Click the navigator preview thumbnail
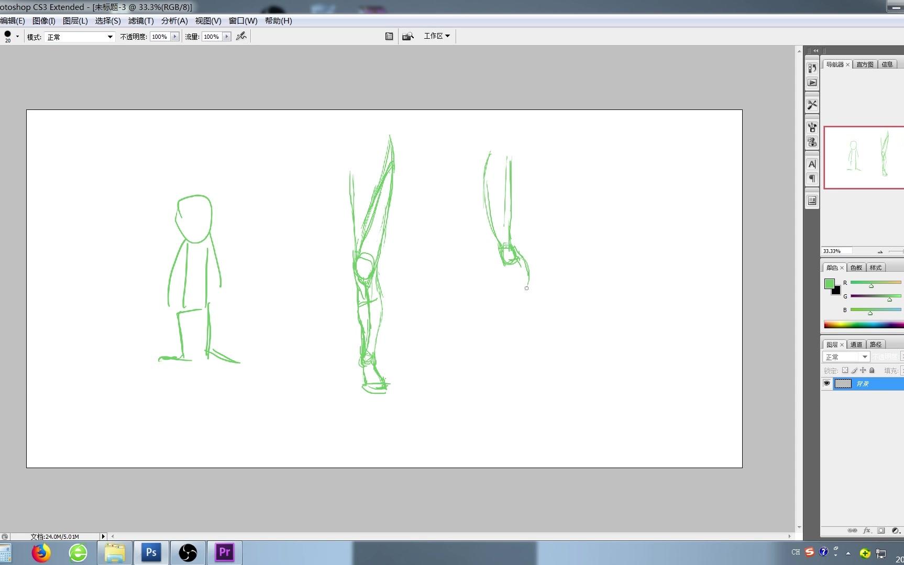 [864, 157]
